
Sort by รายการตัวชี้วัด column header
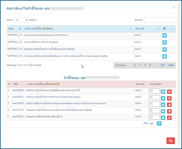click(x=78, y=29)
